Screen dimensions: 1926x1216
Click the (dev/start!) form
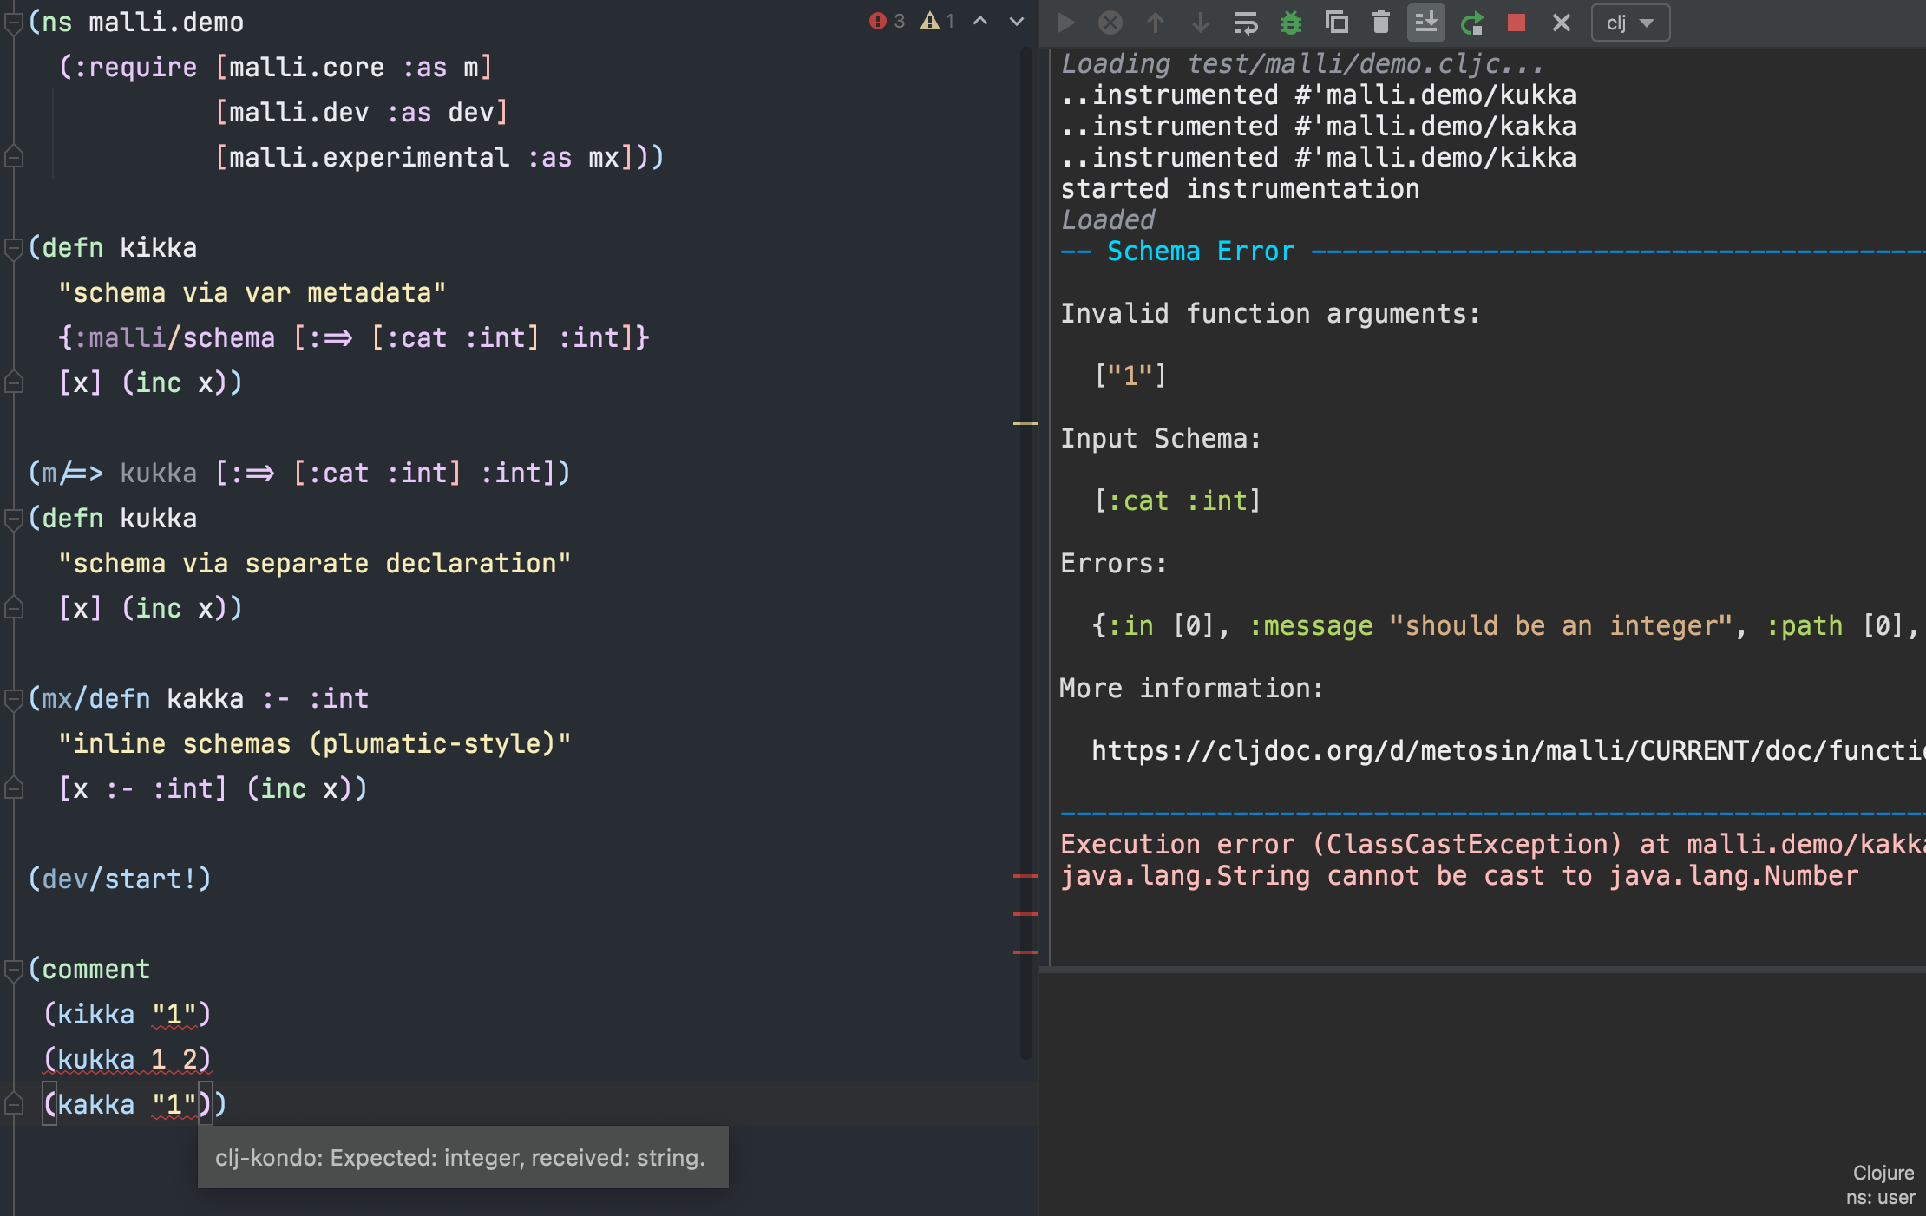click(x=120, y=879)
